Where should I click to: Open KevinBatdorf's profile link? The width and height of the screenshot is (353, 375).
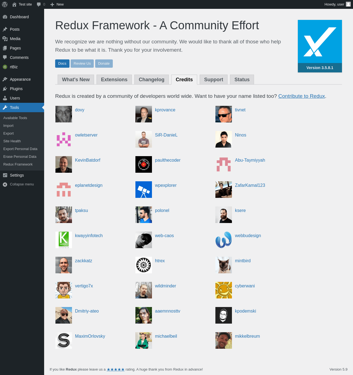[88, 160]
